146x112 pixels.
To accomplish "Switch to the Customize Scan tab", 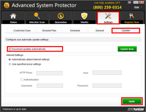I will pos(22,30).
